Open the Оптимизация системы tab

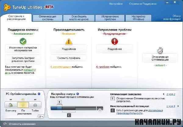tap(48, 18)
